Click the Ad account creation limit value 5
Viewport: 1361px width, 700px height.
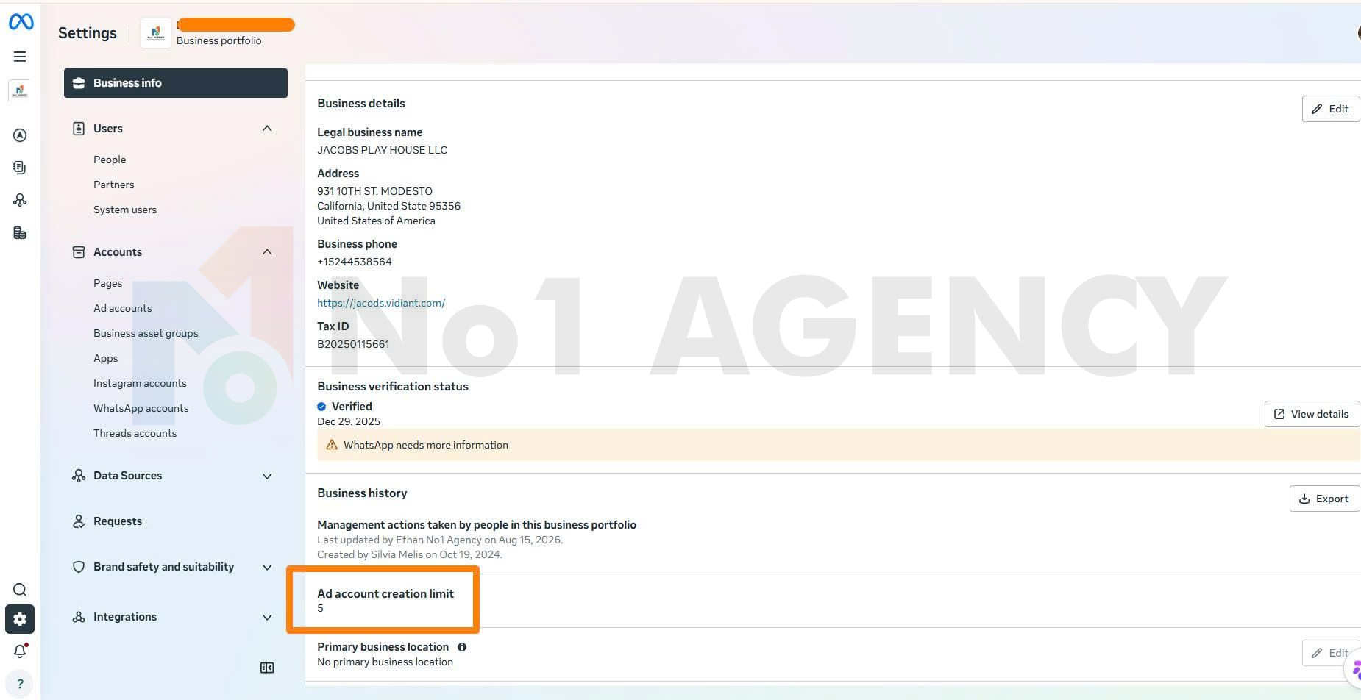click(x=320, y=608)
